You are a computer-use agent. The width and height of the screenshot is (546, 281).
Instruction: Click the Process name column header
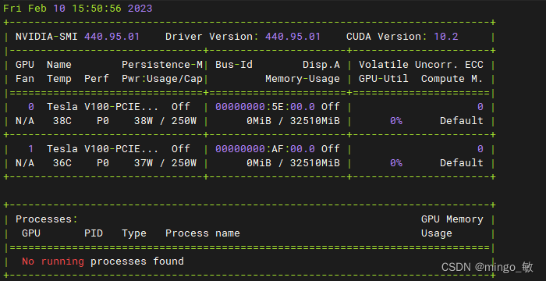coord(203,233)
